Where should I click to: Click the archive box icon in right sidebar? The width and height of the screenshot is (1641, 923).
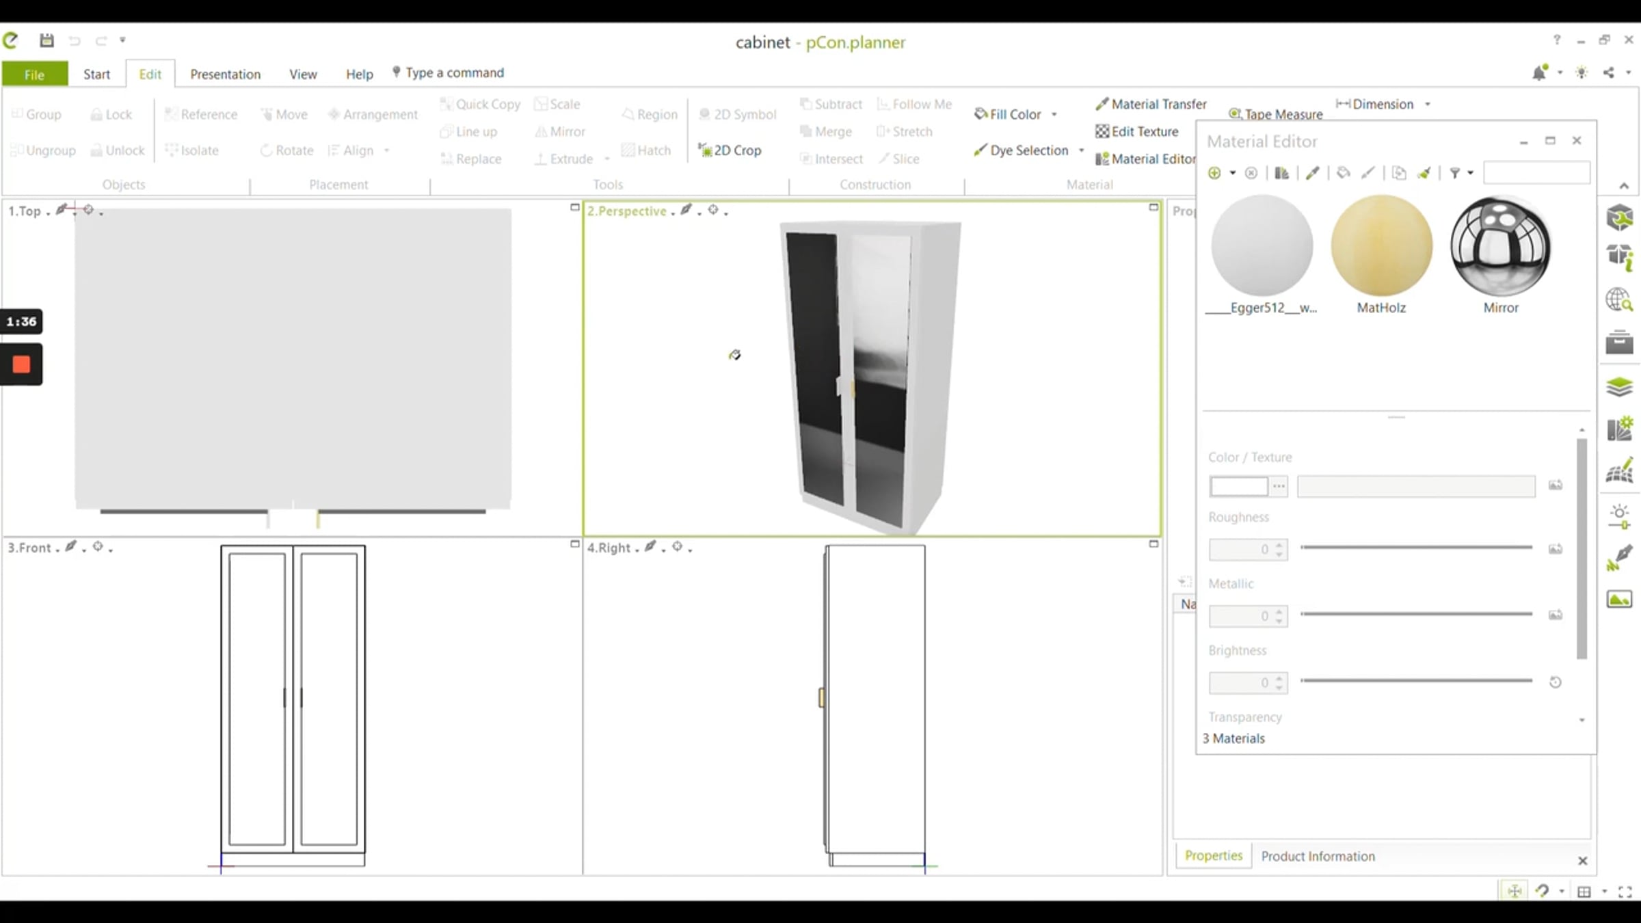tap(1619, 342)
